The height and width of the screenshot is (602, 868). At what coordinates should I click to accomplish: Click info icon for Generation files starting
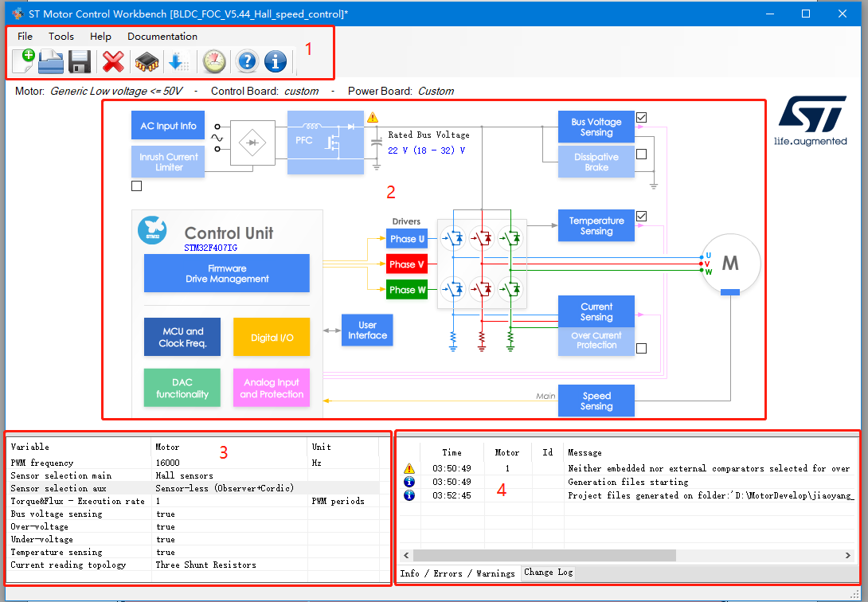409,482
